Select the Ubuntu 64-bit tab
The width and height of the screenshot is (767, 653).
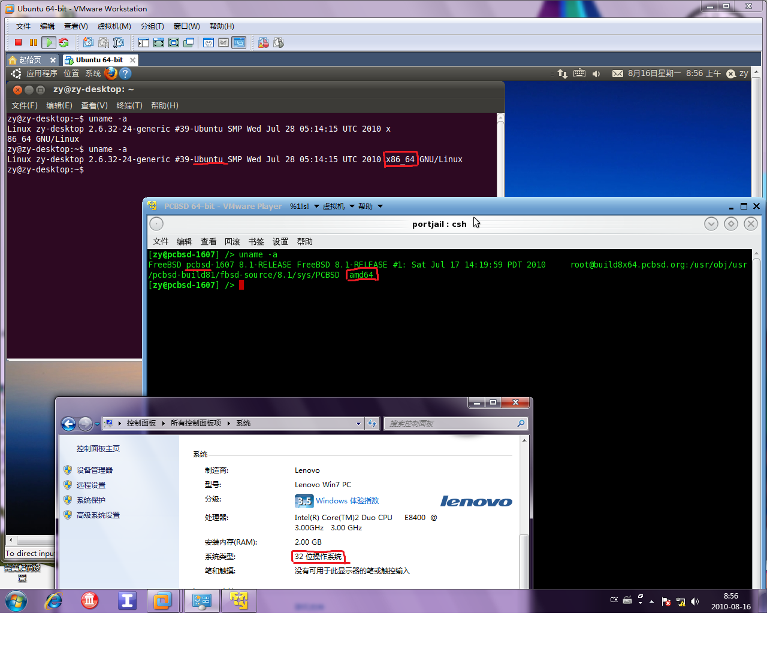click(99, 60)
